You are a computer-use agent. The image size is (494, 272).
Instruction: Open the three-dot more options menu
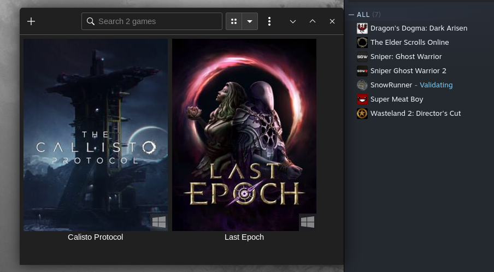tap(269, 21)
